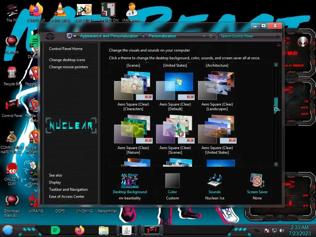Select the OOPS desktop label
The height and width of the screenshot is (237, 316).
[60, 211]
